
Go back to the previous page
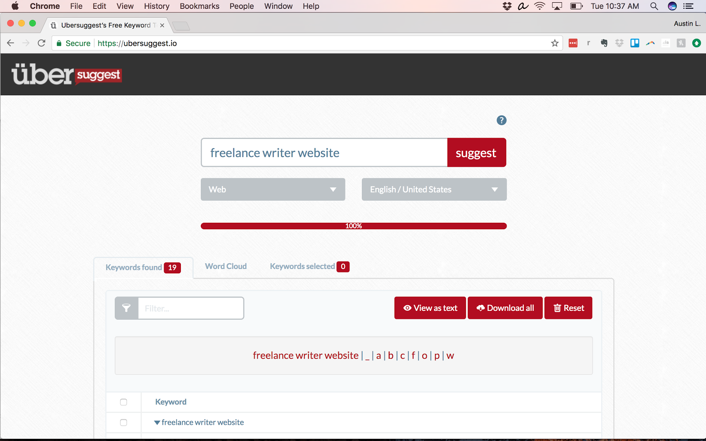point(11,43)
